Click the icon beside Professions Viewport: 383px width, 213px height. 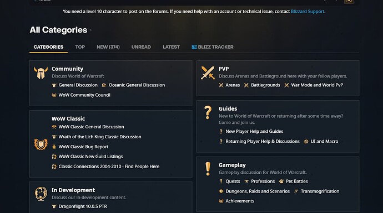point(246,181)
